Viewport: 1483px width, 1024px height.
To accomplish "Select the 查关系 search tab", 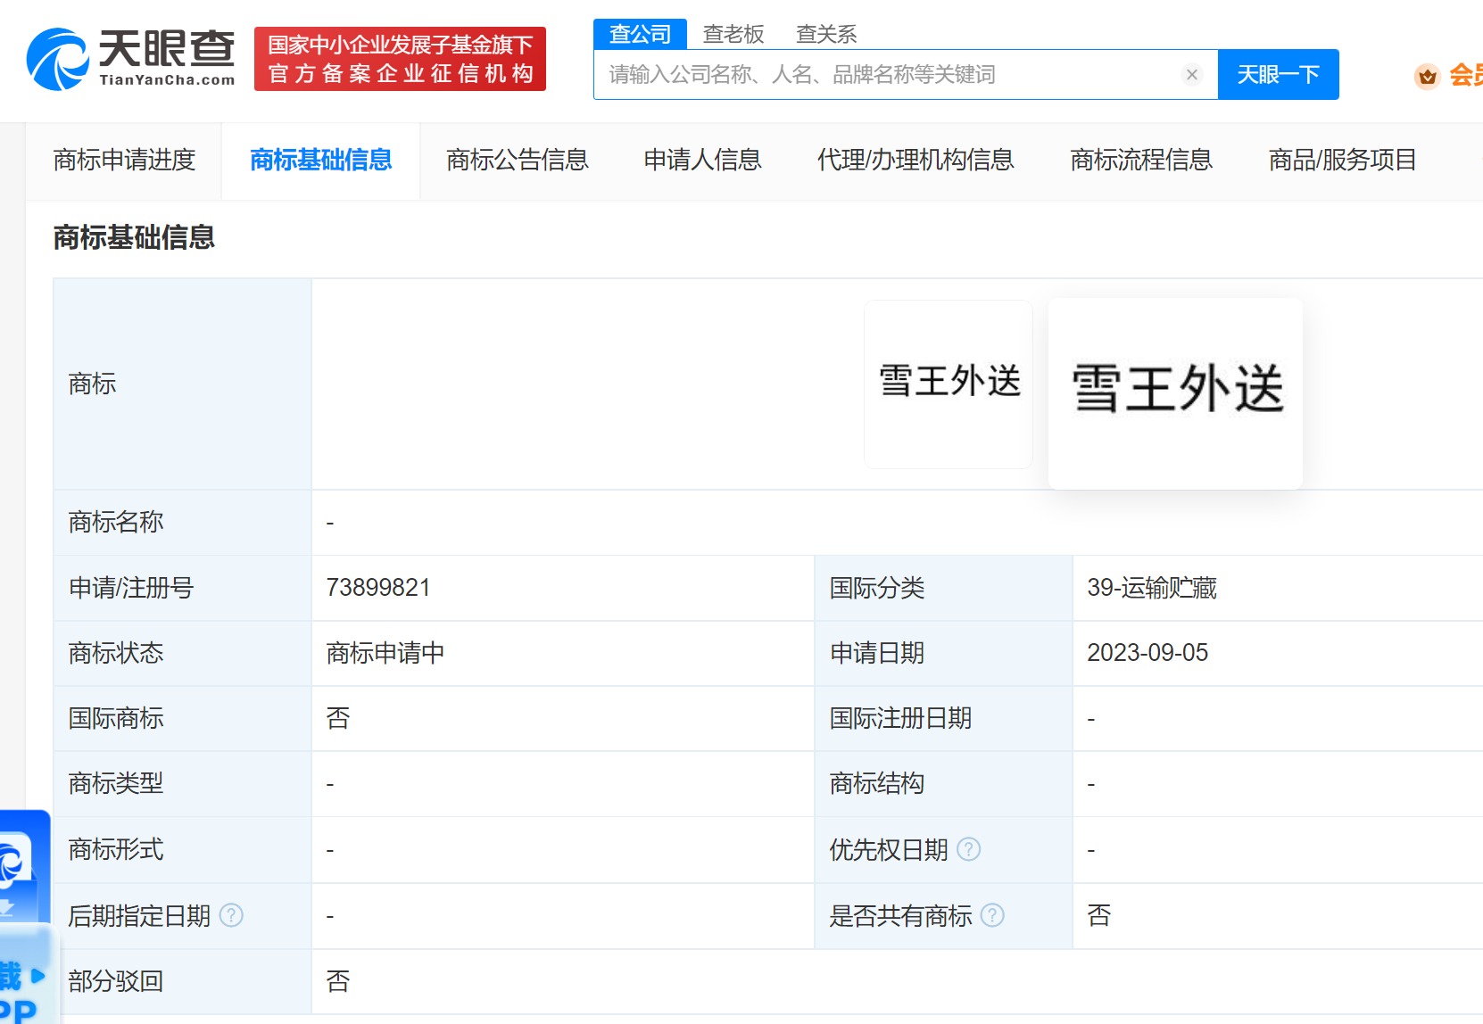I will click(x=826, y=34).
